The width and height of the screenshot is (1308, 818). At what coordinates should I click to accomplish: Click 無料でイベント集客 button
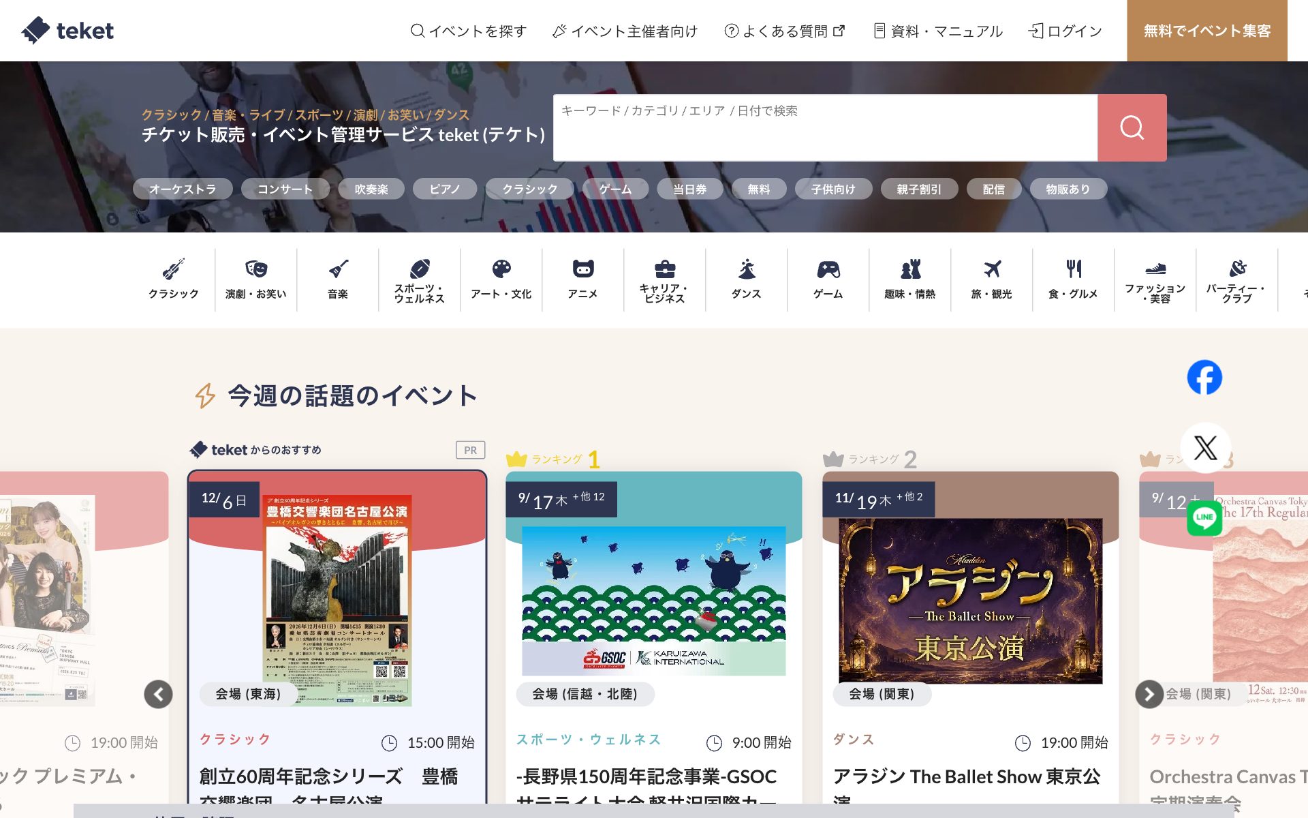[x=1207, y=31]
